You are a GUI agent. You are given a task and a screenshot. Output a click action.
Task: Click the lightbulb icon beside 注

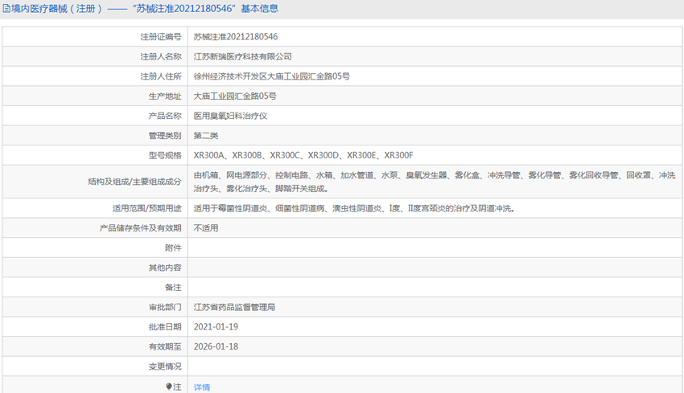(169, 387)
